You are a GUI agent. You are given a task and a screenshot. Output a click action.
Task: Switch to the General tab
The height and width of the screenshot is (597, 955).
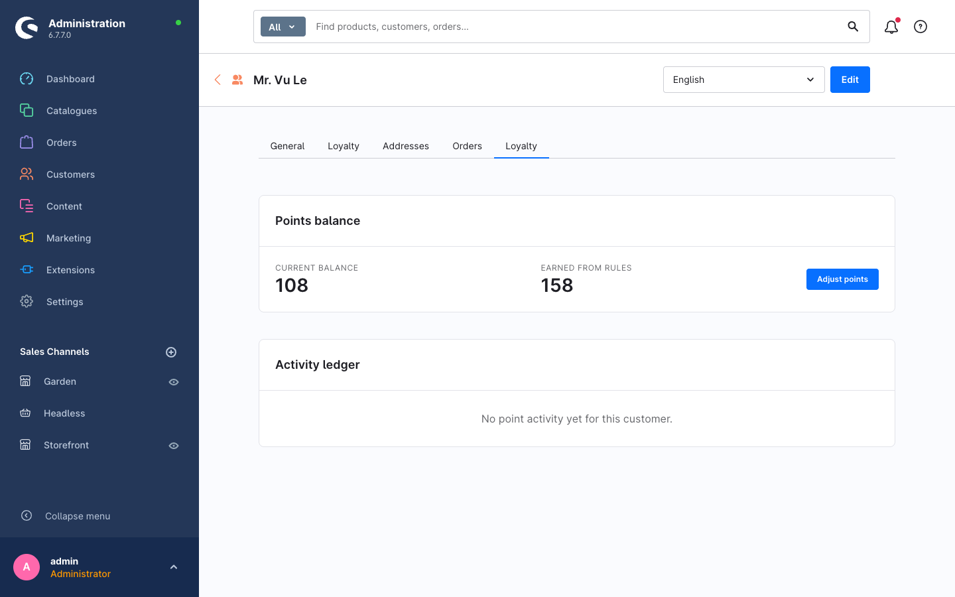click(x=287, y=146)
